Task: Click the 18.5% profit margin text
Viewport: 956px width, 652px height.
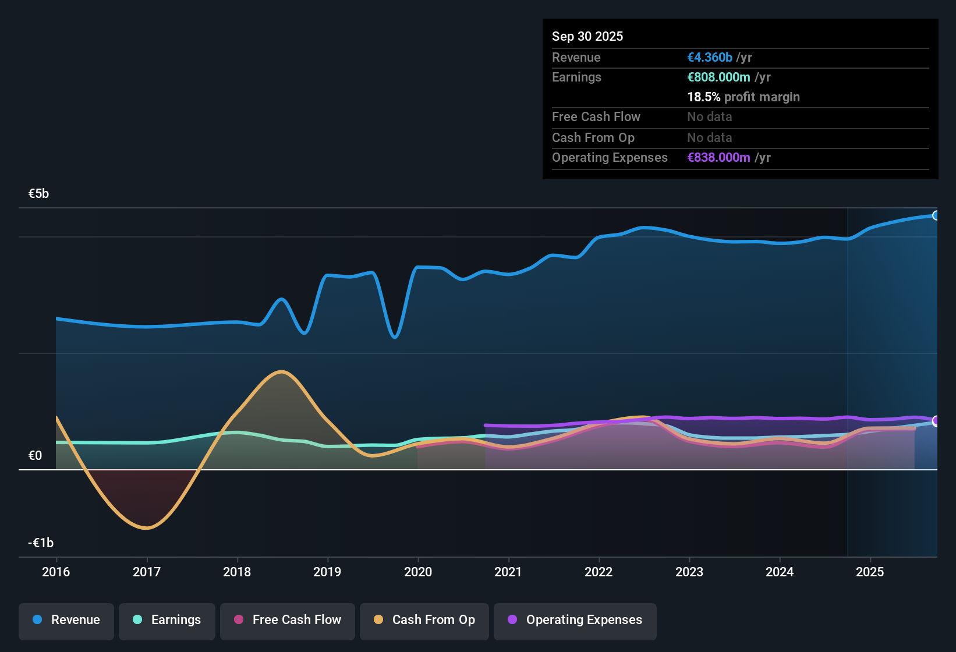Action: tap(743, 97)
